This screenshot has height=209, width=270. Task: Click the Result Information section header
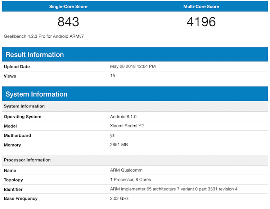tap(135, 55)
